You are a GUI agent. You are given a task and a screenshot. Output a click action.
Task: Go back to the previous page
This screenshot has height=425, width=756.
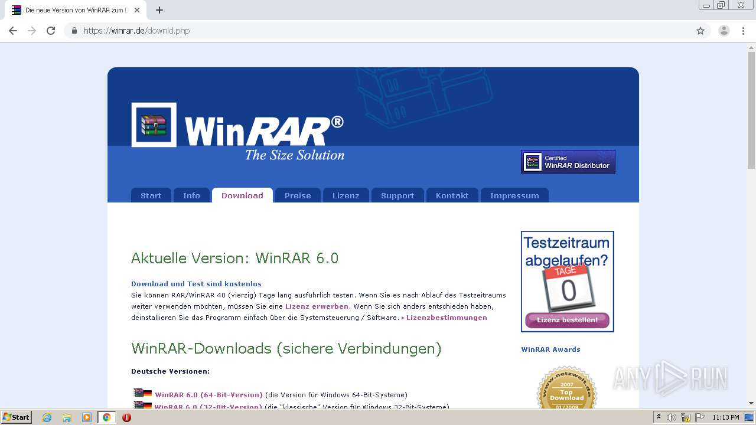click(x=13, y=31)
